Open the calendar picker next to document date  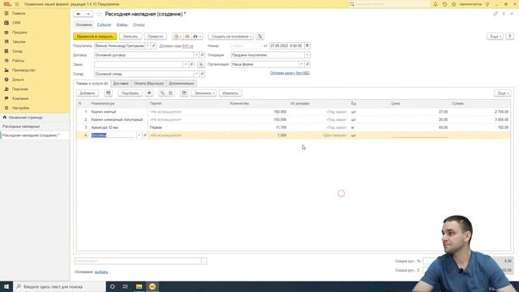coord(307,45)
